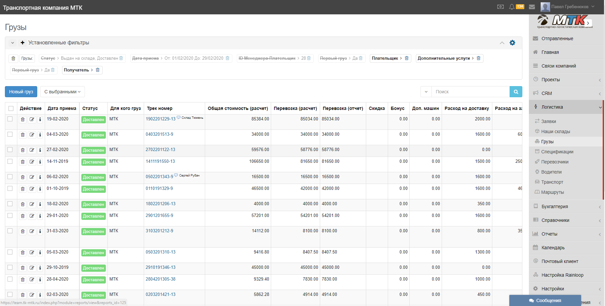
Task: Edit cargo row dated 04-03-2020
Action: (32, 135)
